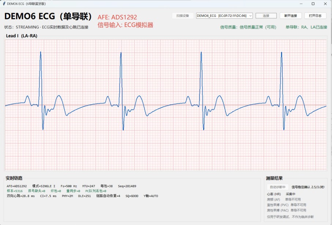Click the 每包=38 value

[107, 186]
